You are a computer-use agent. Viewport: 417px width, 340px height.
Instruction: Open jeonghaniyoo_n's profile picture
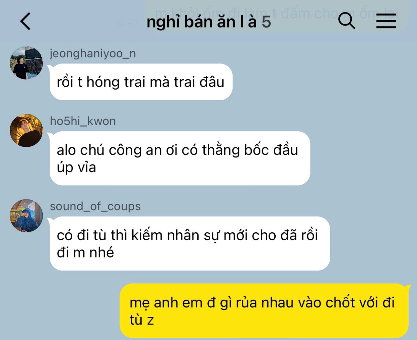[26, 63]
